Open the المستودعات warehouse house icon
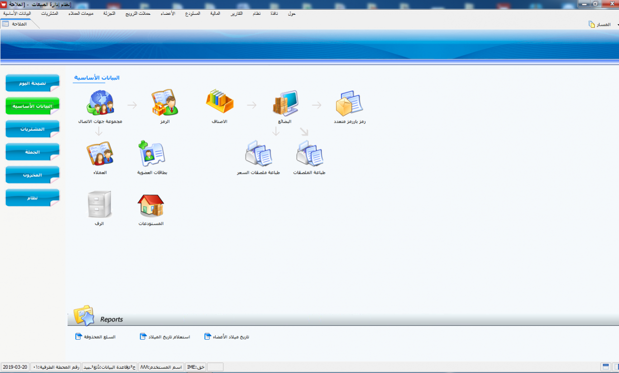 pos(151,206)
